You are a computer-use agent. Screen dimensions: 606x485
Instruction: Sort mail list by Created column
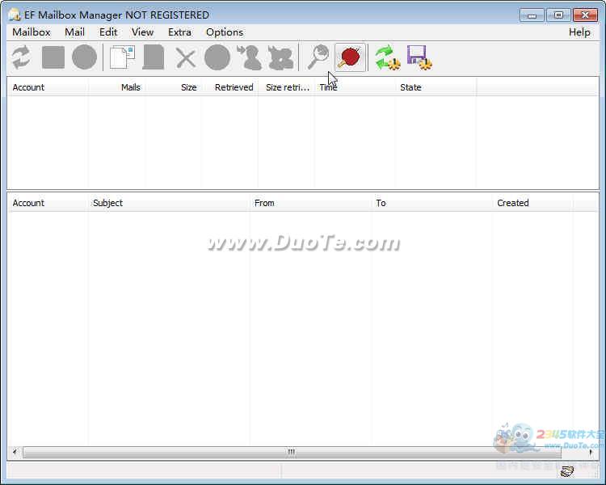click(532, 203)
